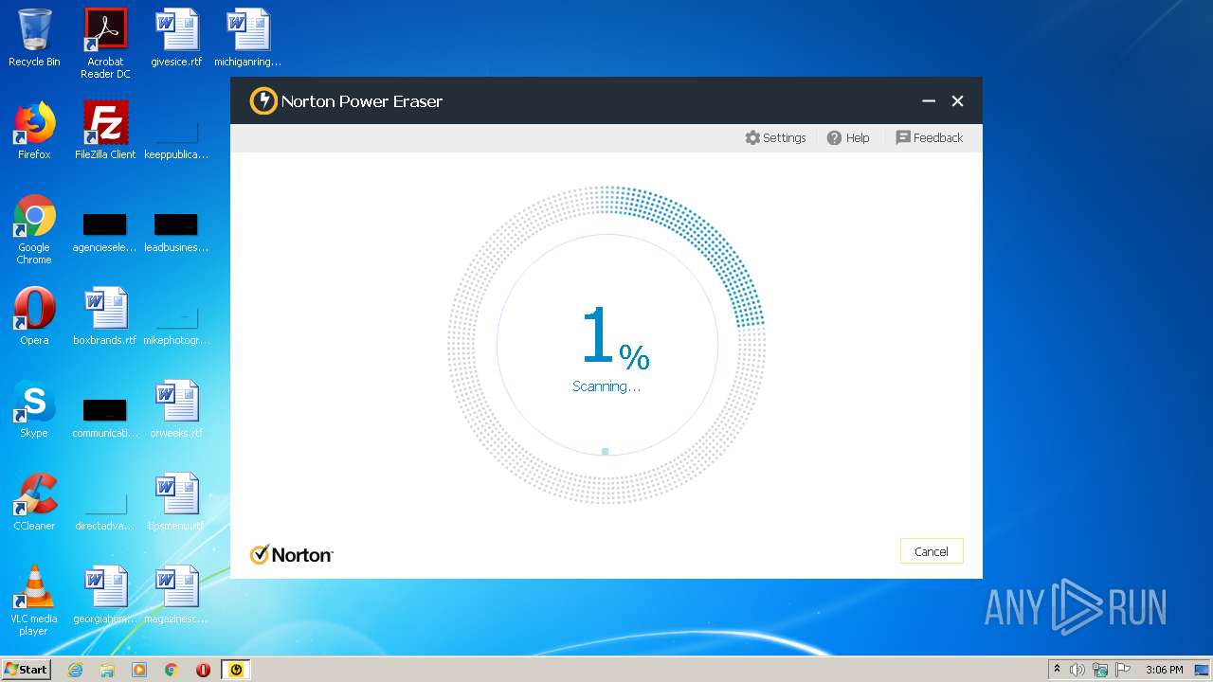
Task: Click the Settings gear icon
Action: point(752,137)
